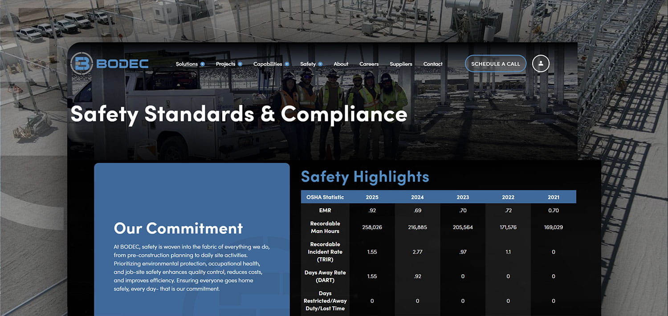
Task: Select the Safety Standards & Compliance heading
Action: coord(239,114)
